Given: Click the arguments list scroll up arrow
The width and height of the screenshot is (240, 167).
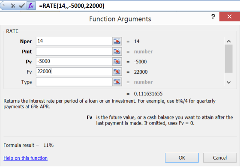Looking at the screenshot, I should point(229,41).
